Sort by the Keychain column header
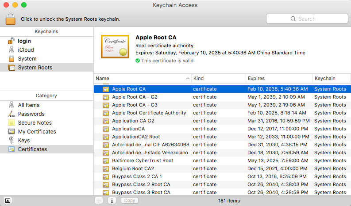 tap(332, 78)
